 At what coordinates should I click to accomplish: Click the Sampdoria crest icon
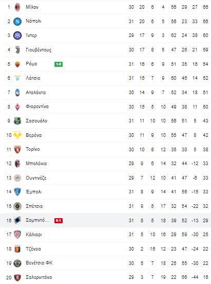point(17,220)
